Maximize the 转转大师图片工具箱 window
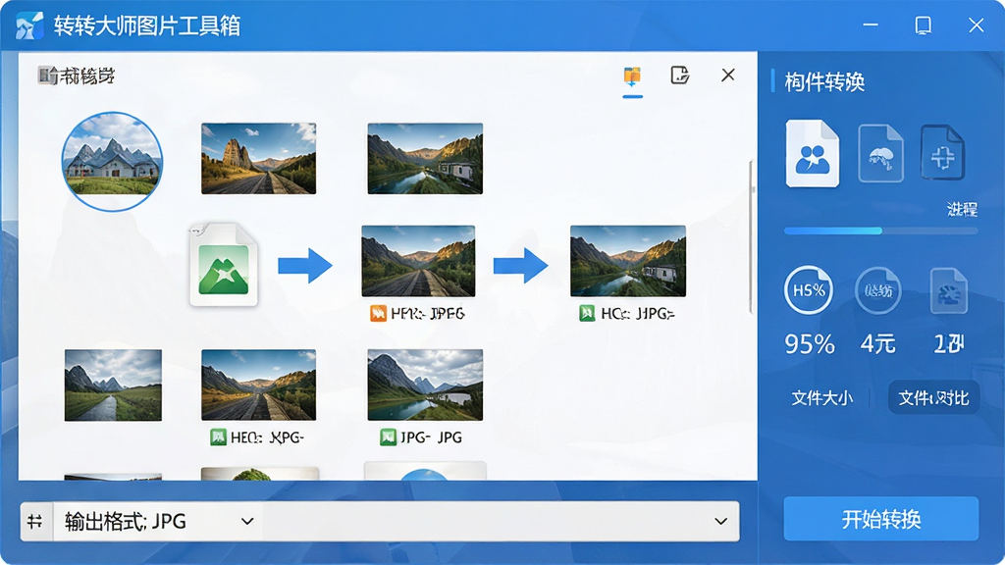1005x565 pixels. click(x=923, y=25)
